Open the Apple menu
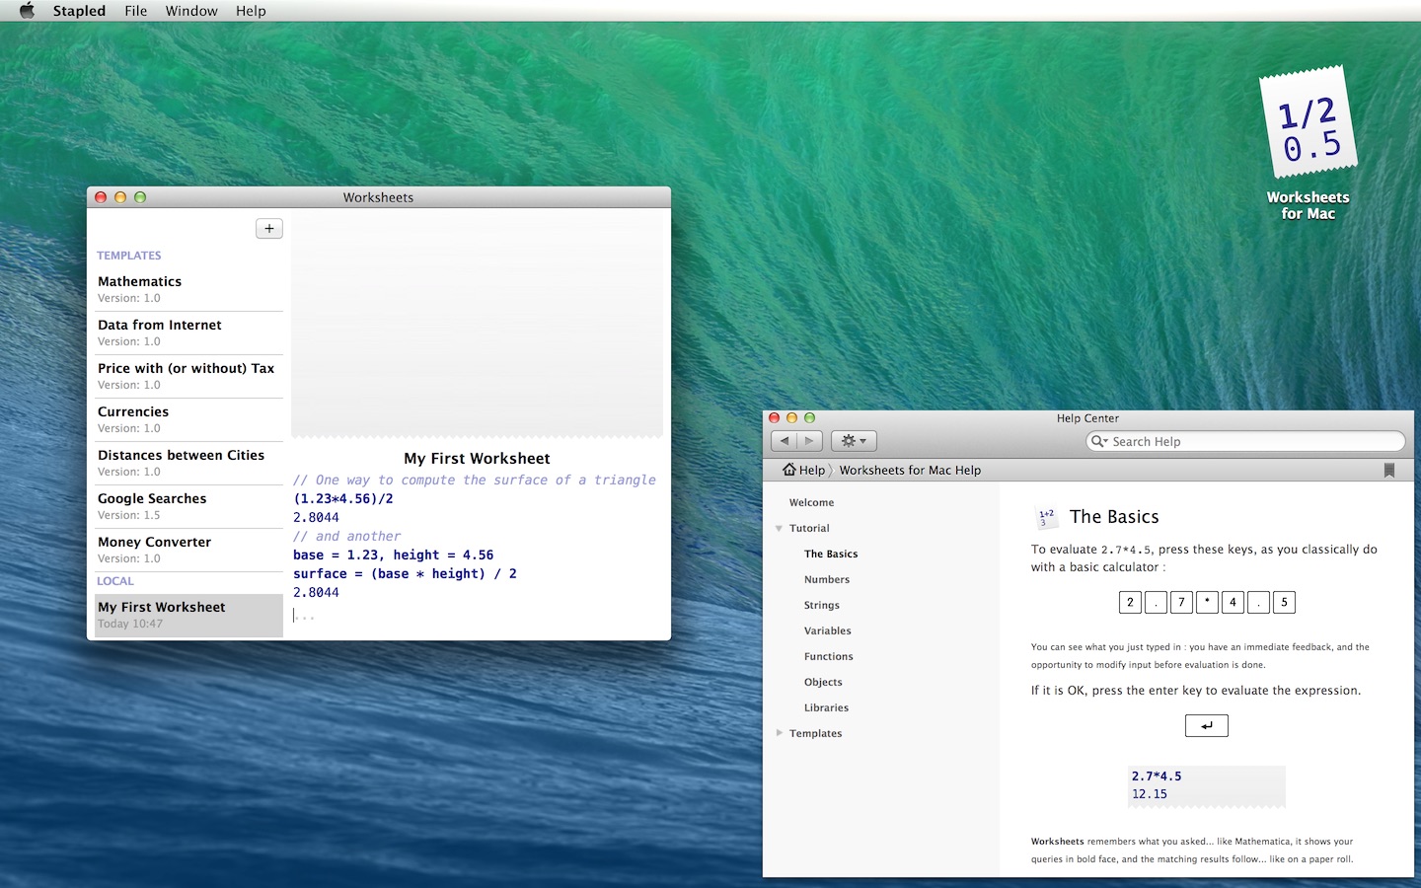 click(x=27, y=11)
